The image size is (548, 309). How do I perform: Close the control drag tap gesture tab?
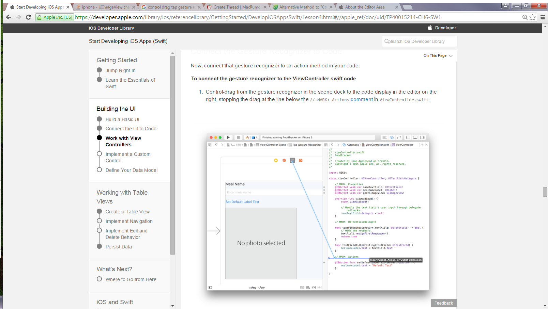(199, 7)
